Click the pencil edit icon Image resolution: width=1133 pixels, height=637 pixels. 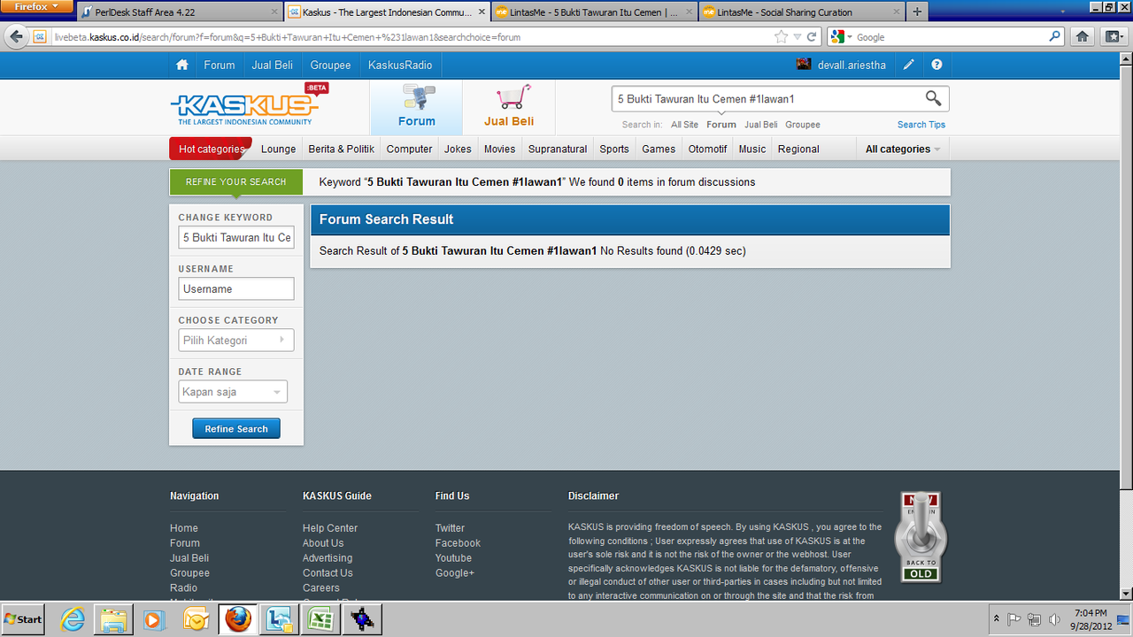[909, 65]
